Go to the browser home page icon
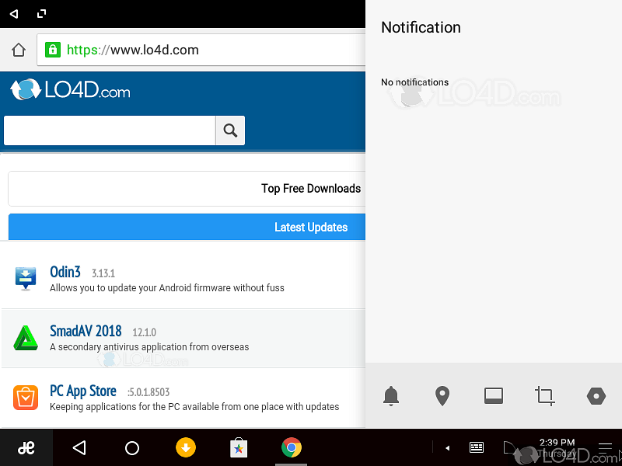Viewport: 622px width, 466px height. [x=18, y=50]
